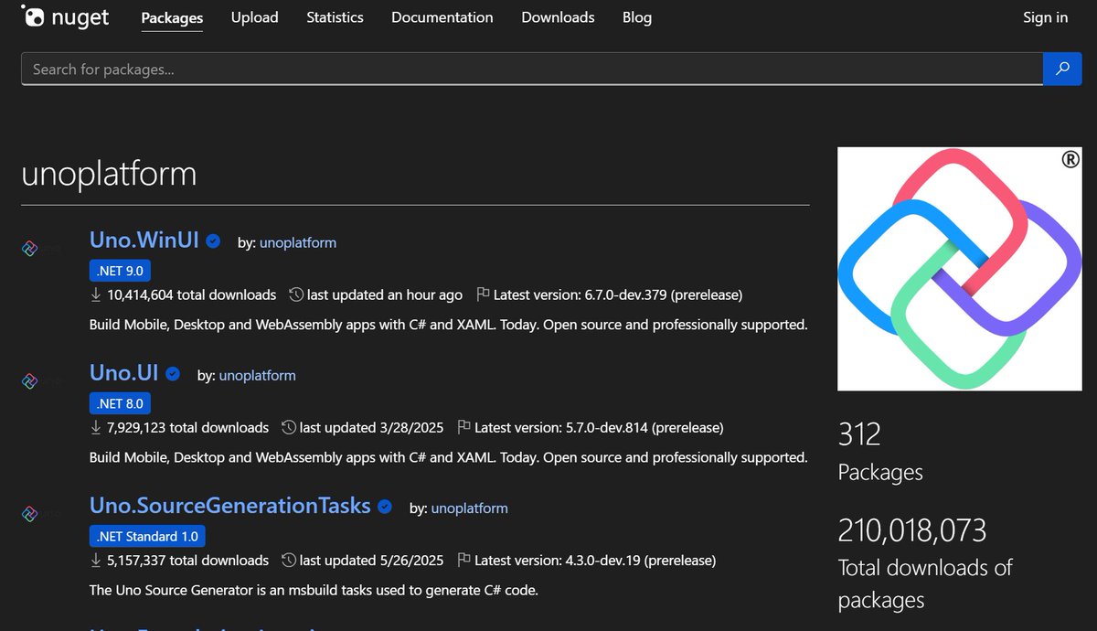Click the .NET 9.0 framework badge
Viewport: 1097px width, 631px height.
coord(119,271)
